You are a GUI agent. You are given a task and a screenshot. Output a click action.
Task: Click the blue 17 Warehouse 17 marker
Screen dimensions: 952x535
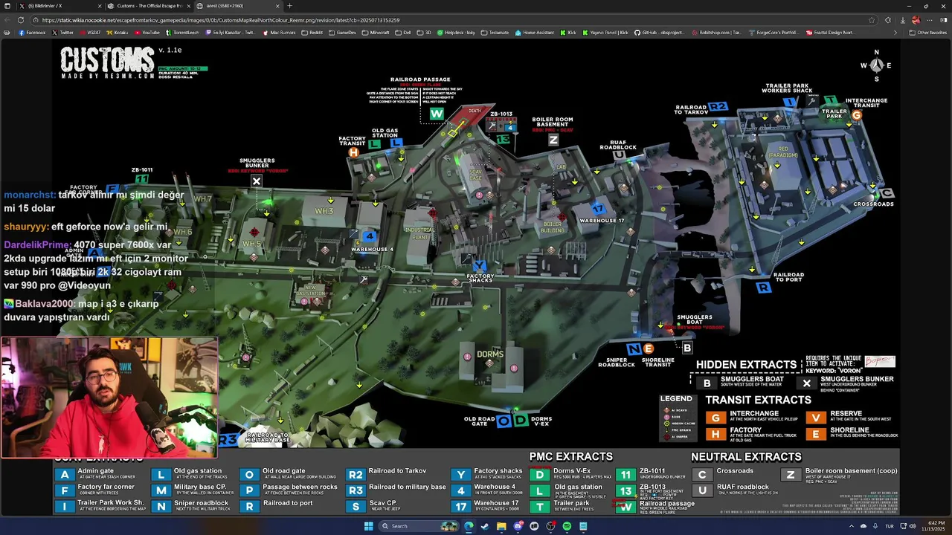(598, 209)
